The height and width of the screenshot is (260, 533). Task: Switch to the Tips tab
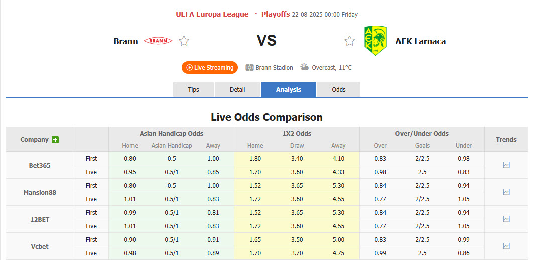coord(193,89)
